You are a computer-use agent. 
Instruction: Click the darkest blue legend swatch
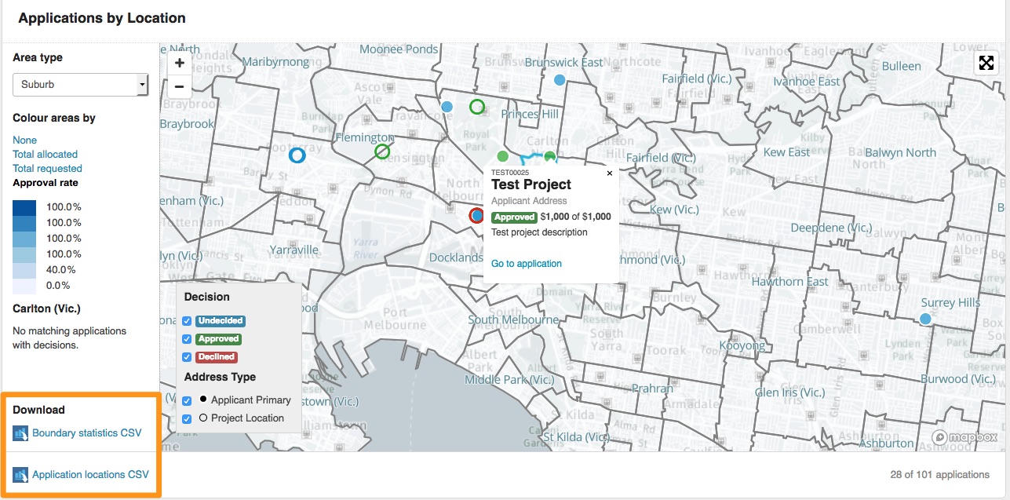tap(24, 207)
